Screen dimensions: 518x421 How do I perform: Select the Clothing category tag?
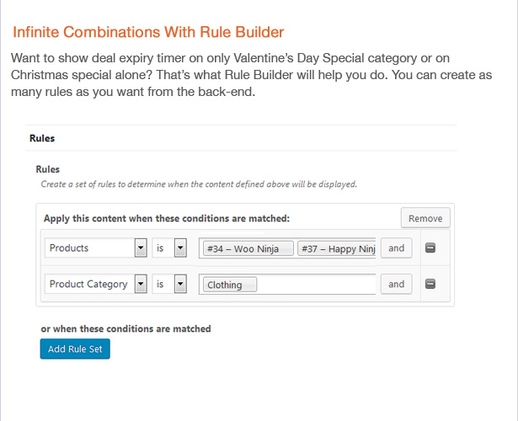pyautogui.click(x=230, y=285)
